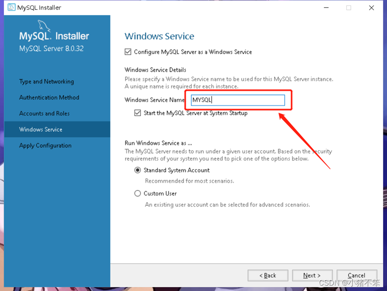
Task: Go to the Authentication Method step
Action: [x=49, y=97]
